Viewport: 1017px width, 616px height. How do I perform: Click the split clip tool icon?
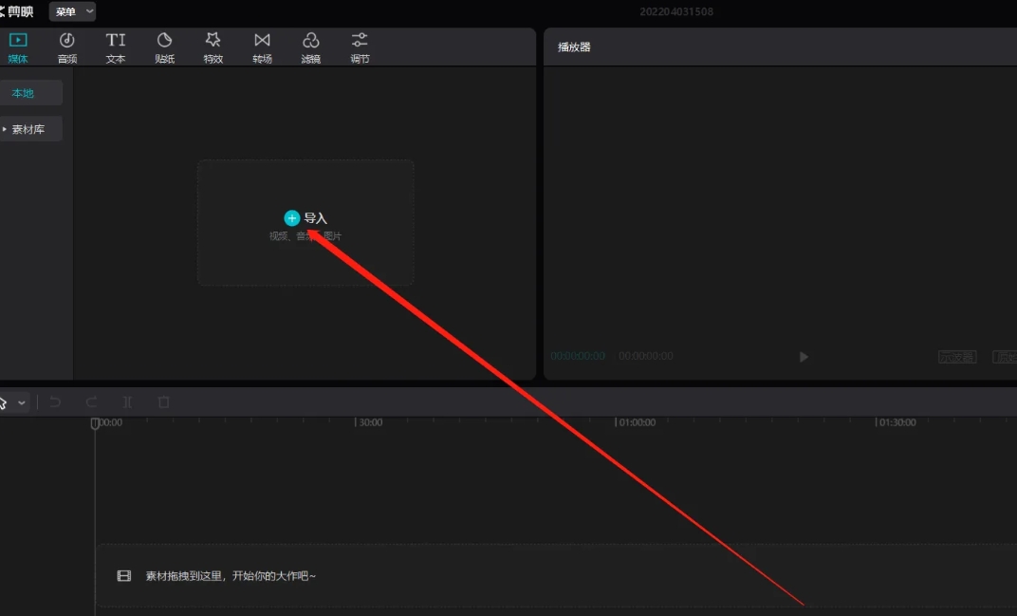(x=127, y=402)
